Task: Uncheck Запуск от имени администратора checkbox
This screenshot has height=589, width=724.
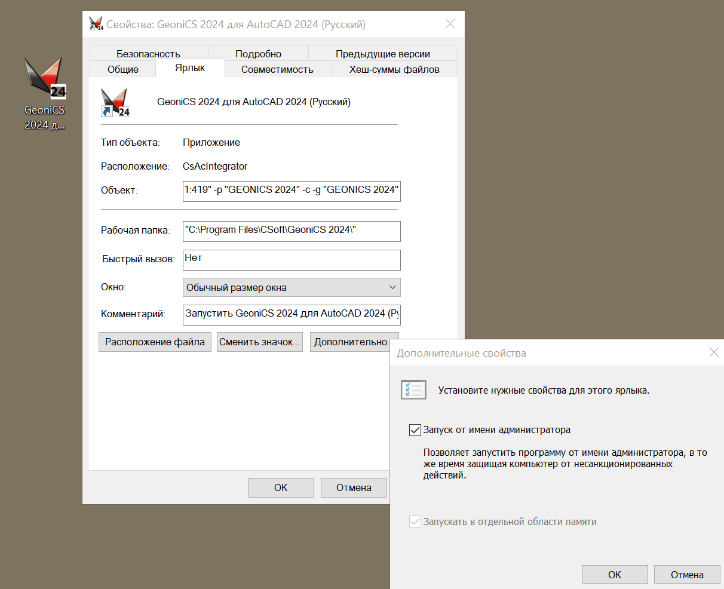Action: (415, 430)
